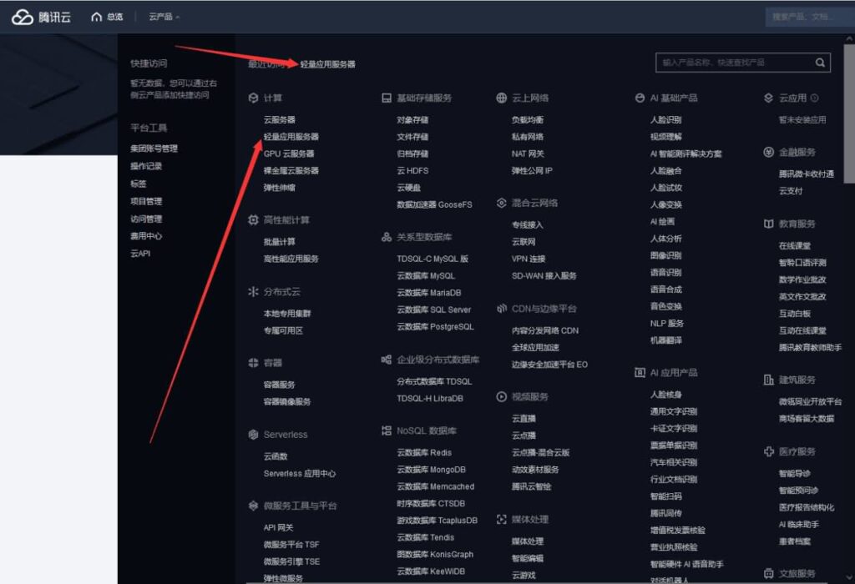Click the scrollbar down arrow
855x584 pixels.
coord(849,577)
